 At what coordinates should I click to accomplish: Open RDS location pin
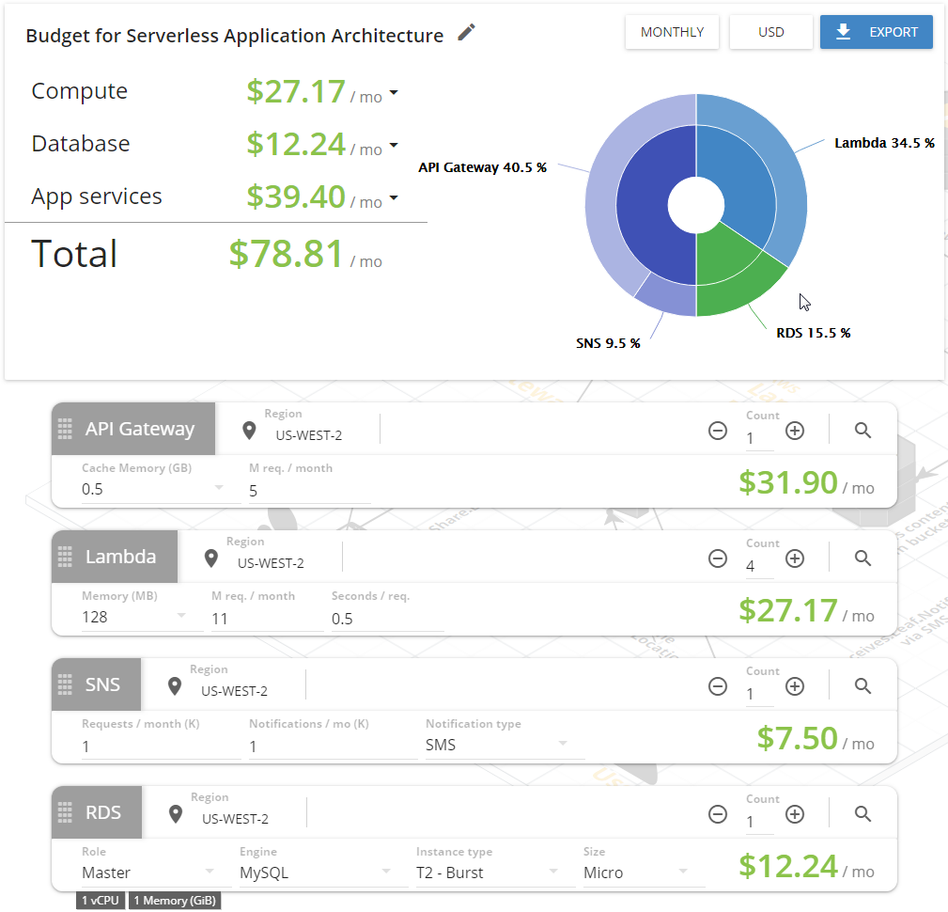[x=176, y=814]
